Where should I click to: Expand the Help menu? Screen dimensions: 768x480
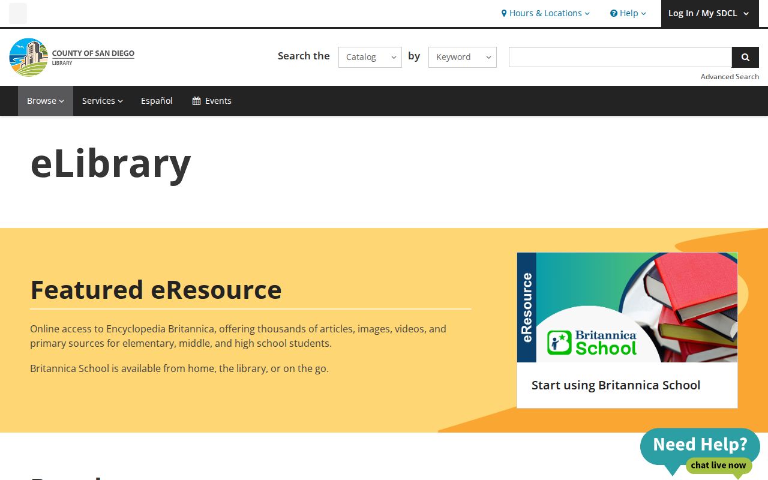[x=628, y=13]
